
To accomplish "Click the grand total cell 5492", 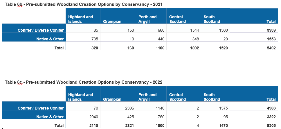I will (x=271, y=48).
